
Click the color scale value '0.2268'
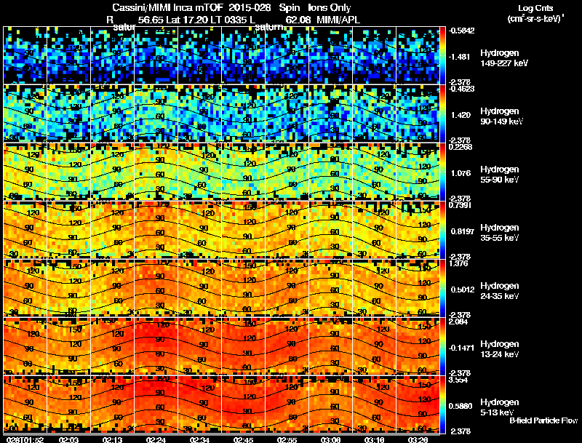click(x=461, y=147)
